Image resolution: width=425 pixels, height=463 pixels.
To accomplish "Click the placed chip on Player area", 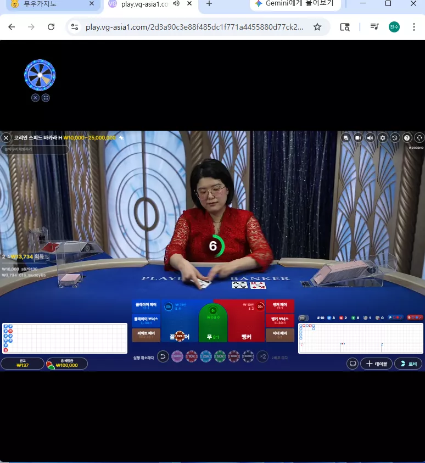I will tap(180, 336).
